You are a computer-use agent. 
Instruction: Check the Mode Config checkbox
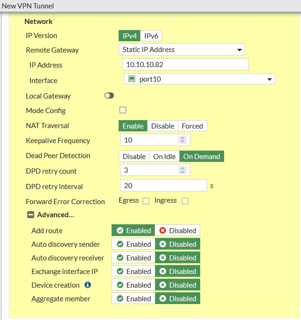[x=123, y=110]
